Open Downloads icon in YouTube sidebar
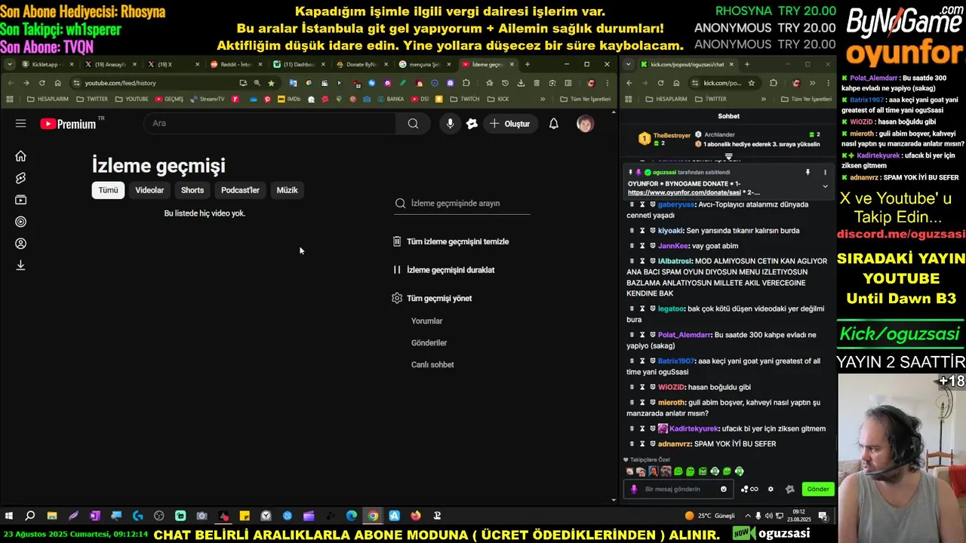966x543 pixels. (20, 265)
